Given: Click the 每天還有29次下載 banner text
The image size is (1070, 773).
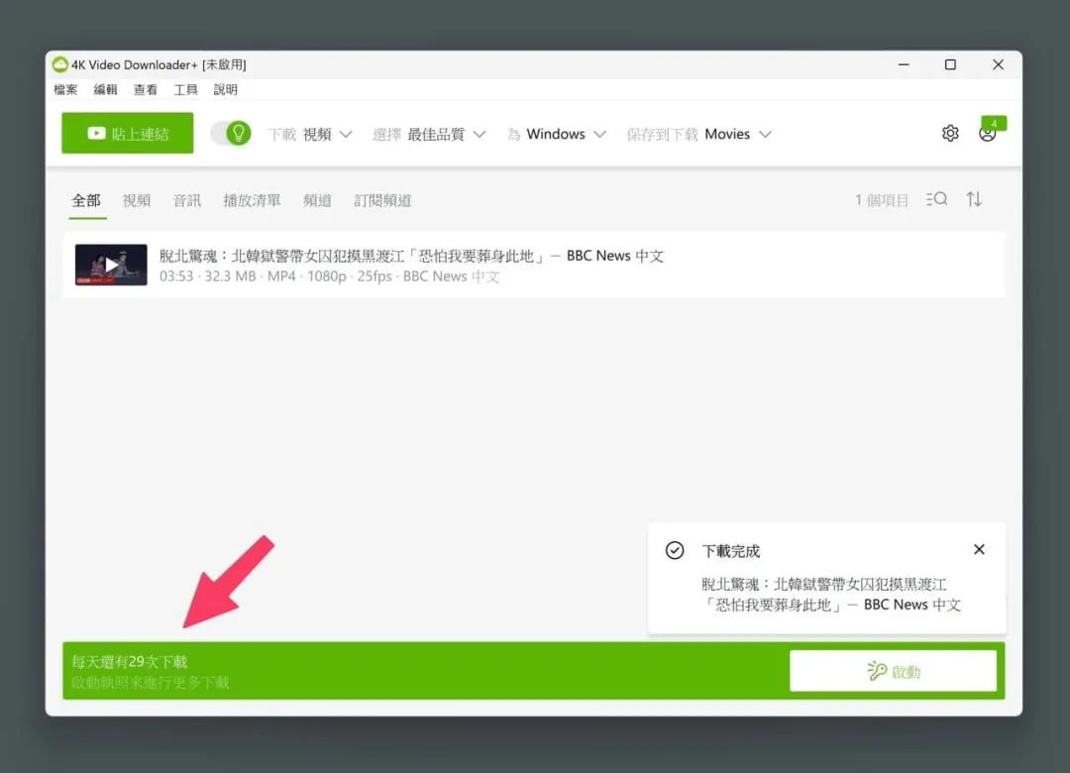Looking at the screenshot, I should pyautogui.click(x=129, y=662).
